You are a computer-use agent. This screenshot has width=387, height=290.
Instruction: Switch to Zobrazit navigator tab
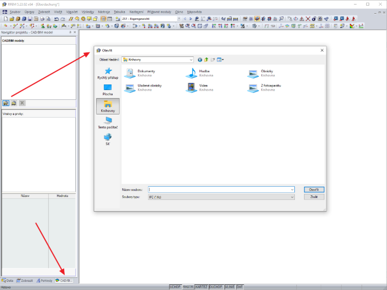(x=24, y=281)
